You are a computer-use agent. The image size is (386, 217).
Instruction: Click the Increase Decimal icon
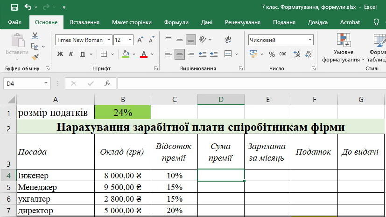pos(297,54)
